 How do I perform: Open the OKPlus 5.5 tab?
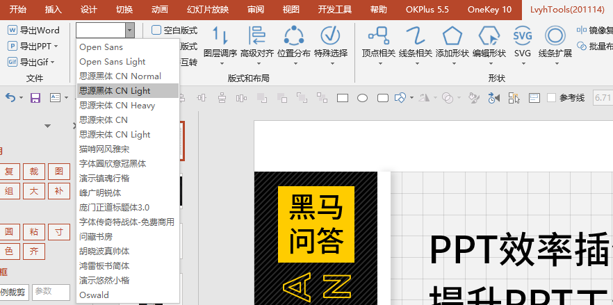tap(427, 10)
